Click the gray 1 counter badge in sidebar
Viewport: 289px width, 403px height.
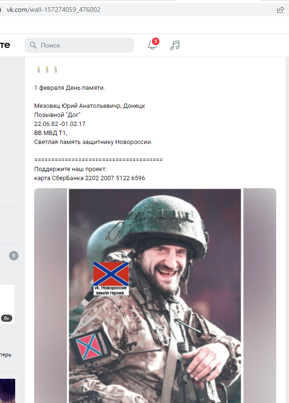[x=14, y=256]
